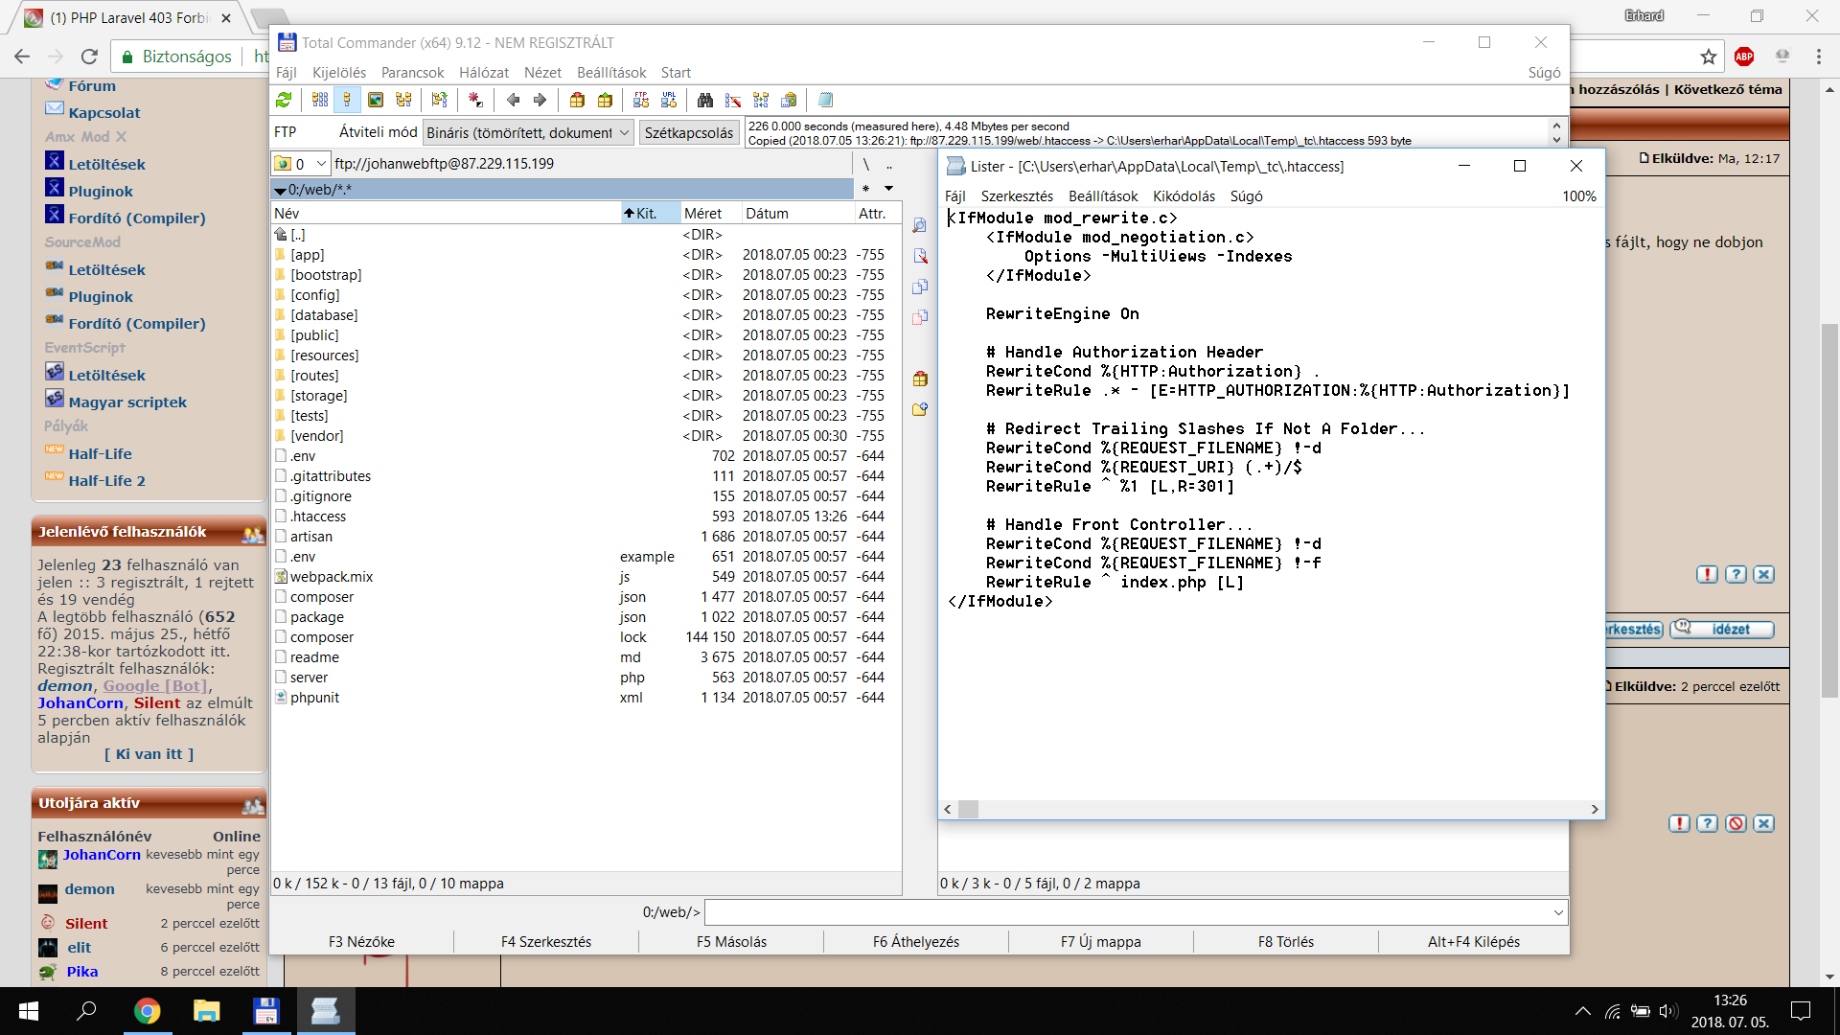Screen dimensions: 1840x1035
Task: Select the .htaccess file row
Action: pos(586,517)
